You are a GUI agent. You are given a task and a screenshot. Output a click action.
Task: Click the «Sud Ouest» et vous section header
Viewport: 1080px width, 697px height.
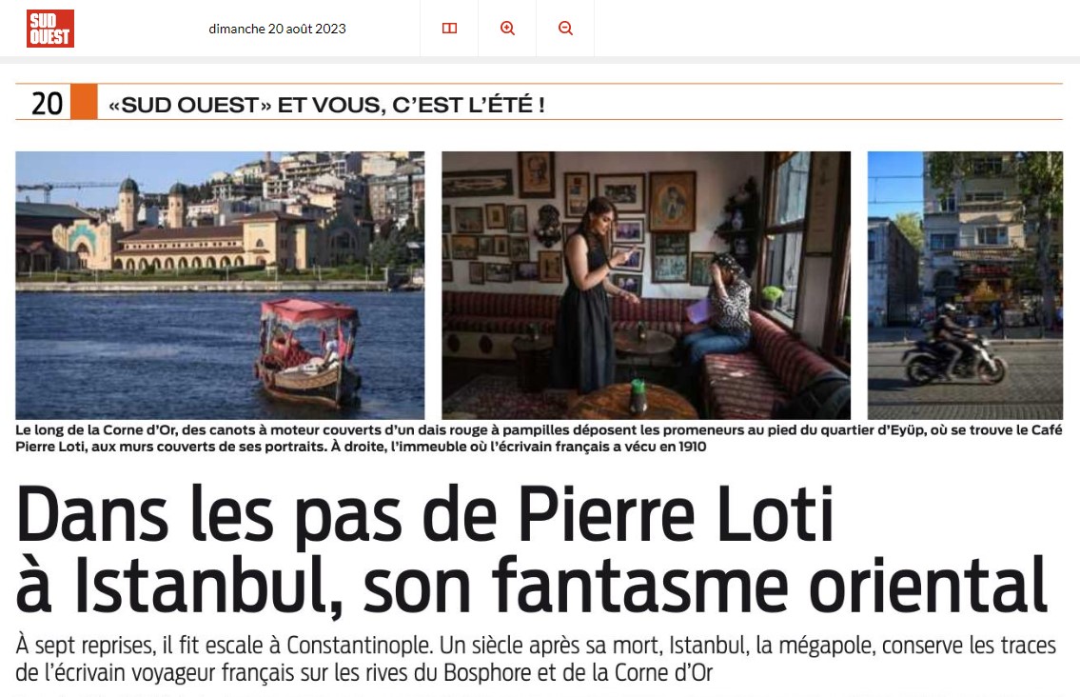click(326, 105)
